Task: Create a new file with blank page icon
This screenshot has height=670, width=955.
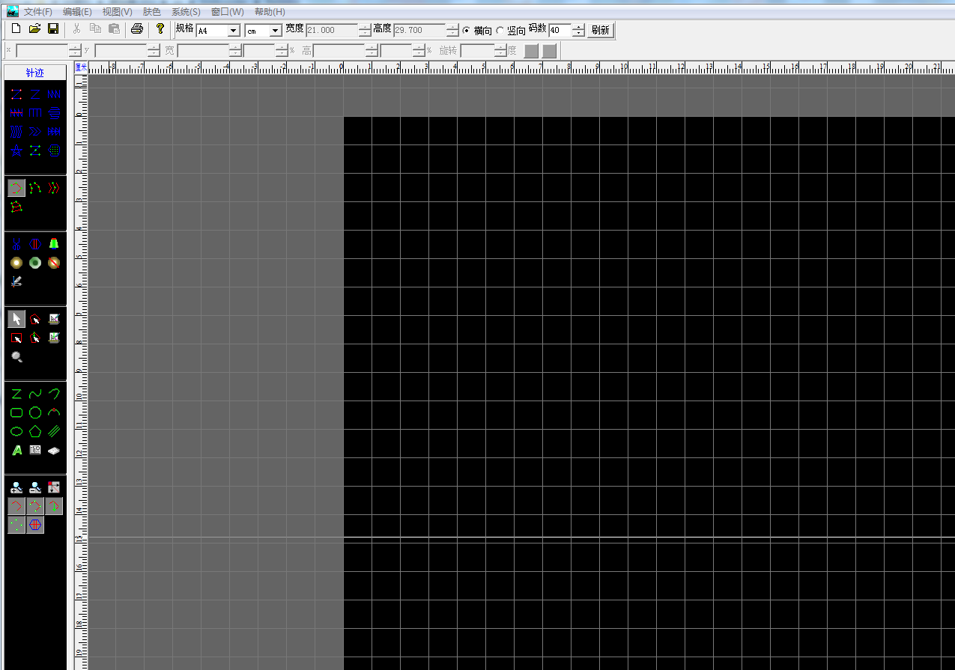Action: click(x=16, y=29)
